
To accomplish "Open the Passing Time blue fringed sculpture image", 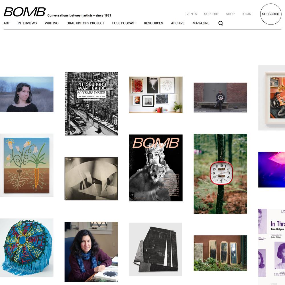I will pos(27,248).
